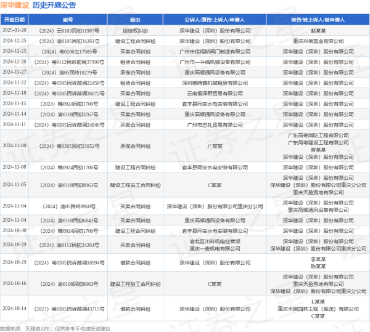The image size is (370, 332).
Task: Select date cell 2024-10-30
Action: pyautogui.click(x=14, y=230)
